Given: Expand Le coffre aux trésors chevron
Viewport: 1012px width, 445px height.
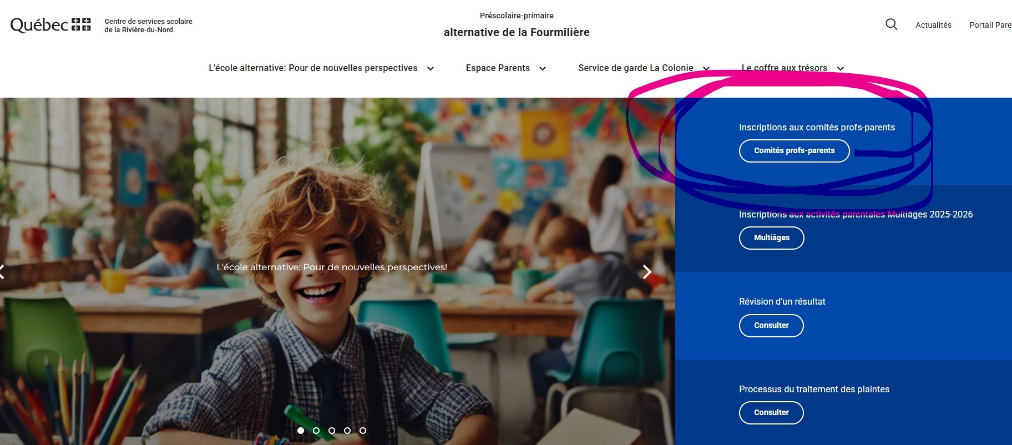Looking at the screenshot, I should (x=841, y=69).
